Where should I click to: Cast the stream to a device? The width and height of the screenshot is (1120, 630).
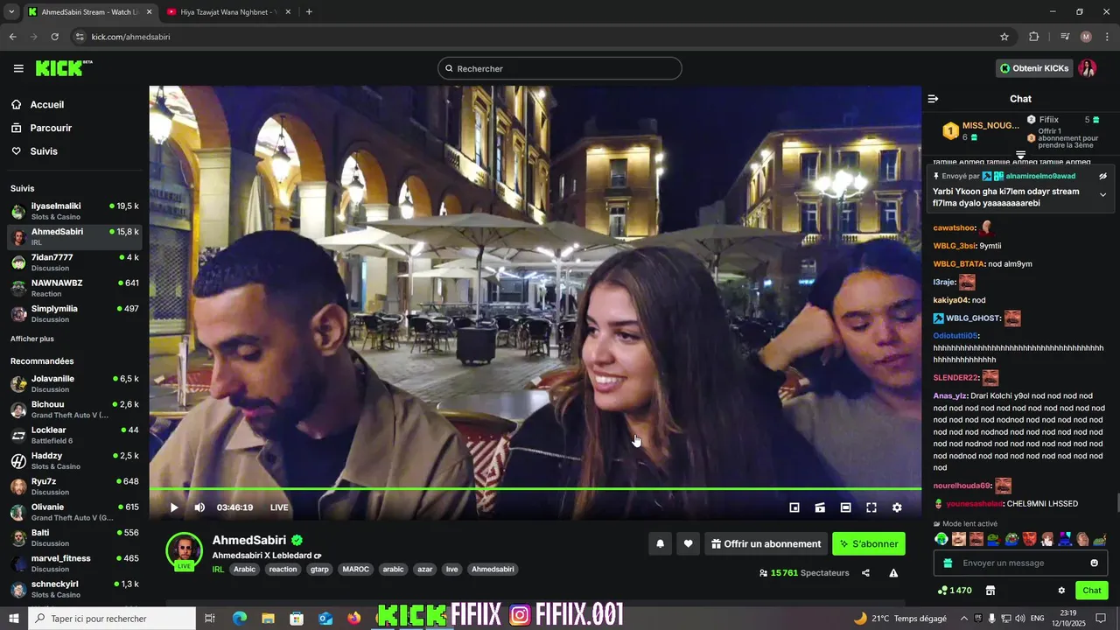820,507
